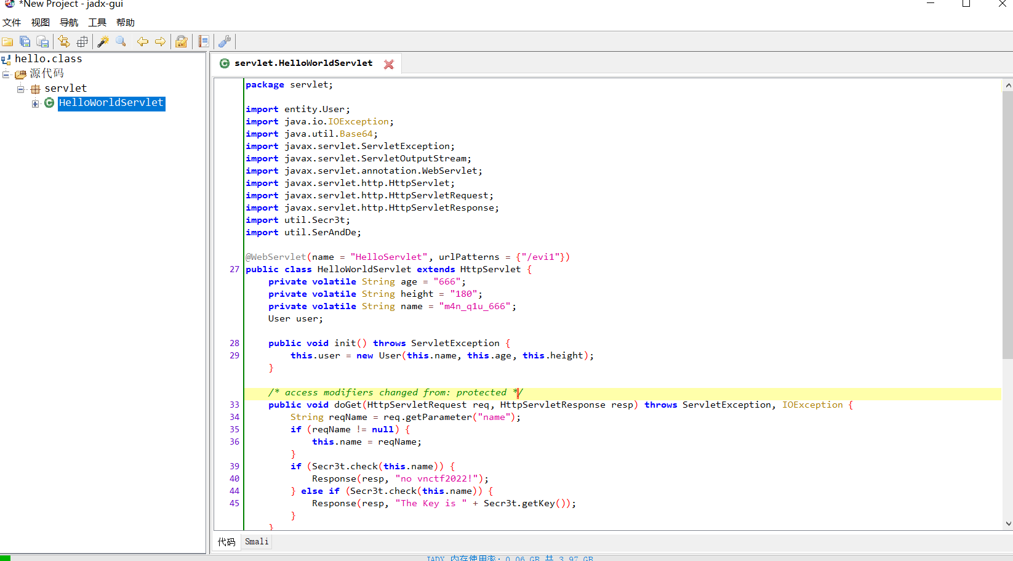Open the 工具 menu
Image resolution: width=1013 pixels, height=561 pixels.
click(x=97, y=23)
